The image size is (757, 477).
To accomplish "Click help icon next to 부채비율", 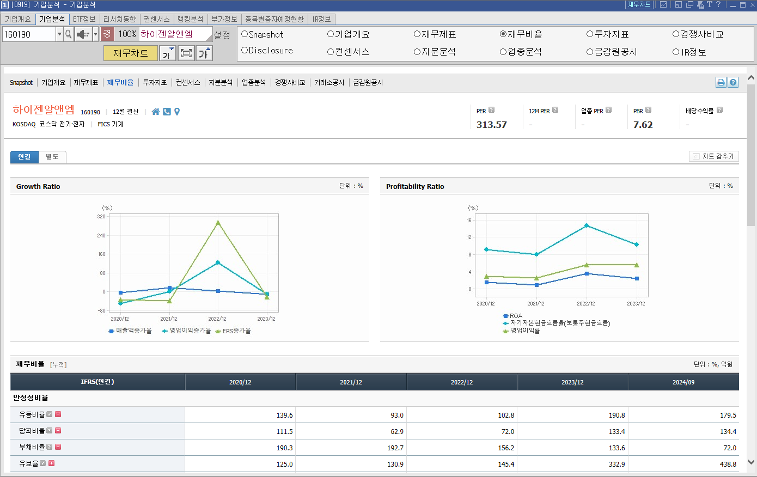I will (x=49, y=447).
